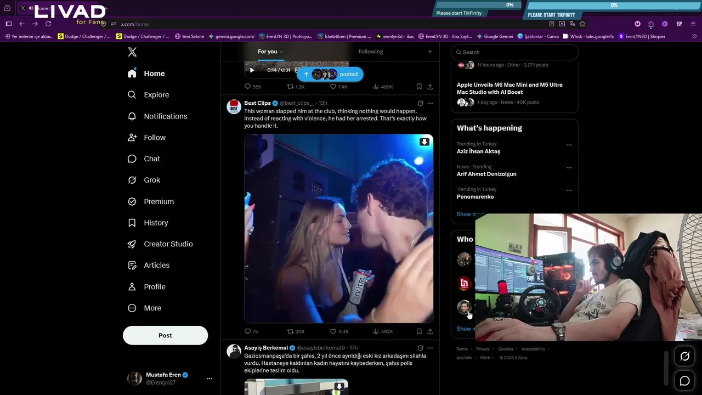Open more options for Aziz İhsan Aktaş trend
This screenshot has width=702, height=395.
569,145
